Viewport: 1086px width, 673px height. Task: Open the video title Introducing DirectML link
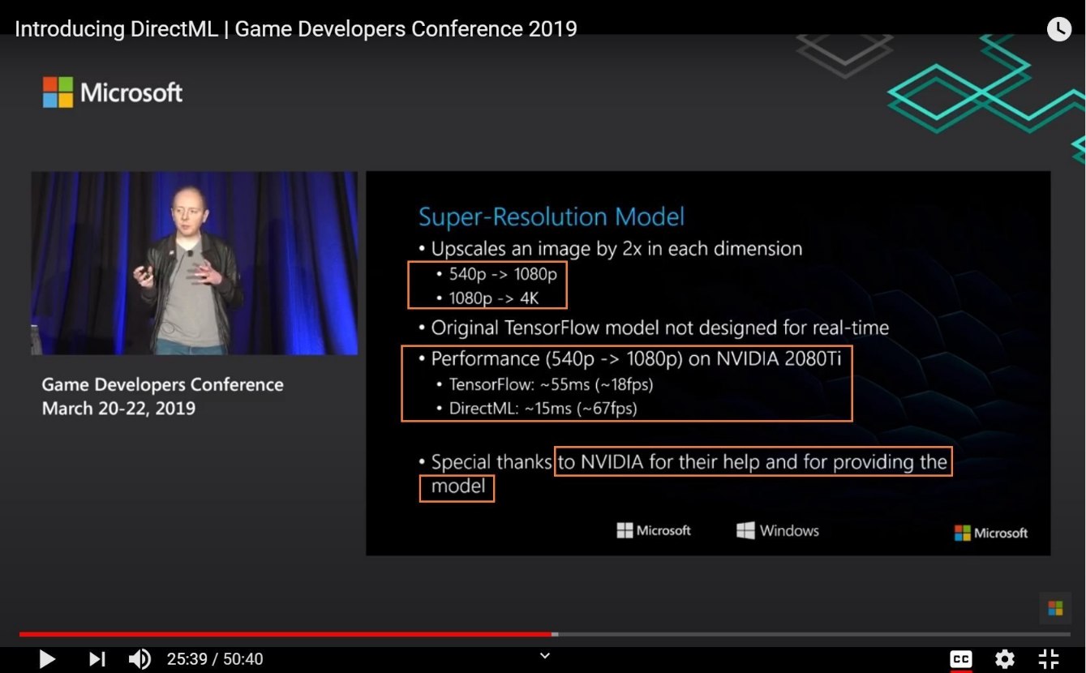[296, 29]
